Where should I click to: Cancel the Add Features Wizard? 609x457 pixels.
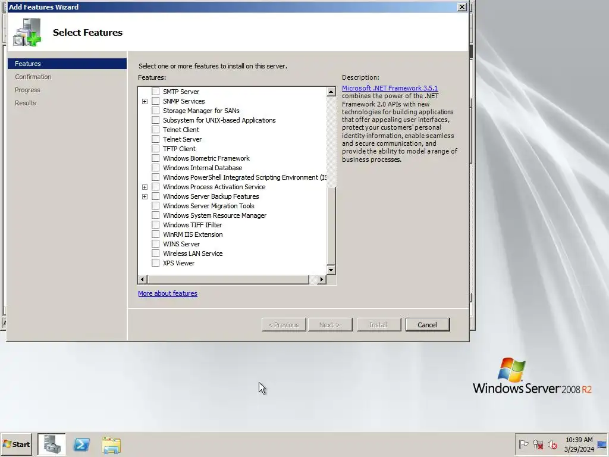click(x=427, y=324)
